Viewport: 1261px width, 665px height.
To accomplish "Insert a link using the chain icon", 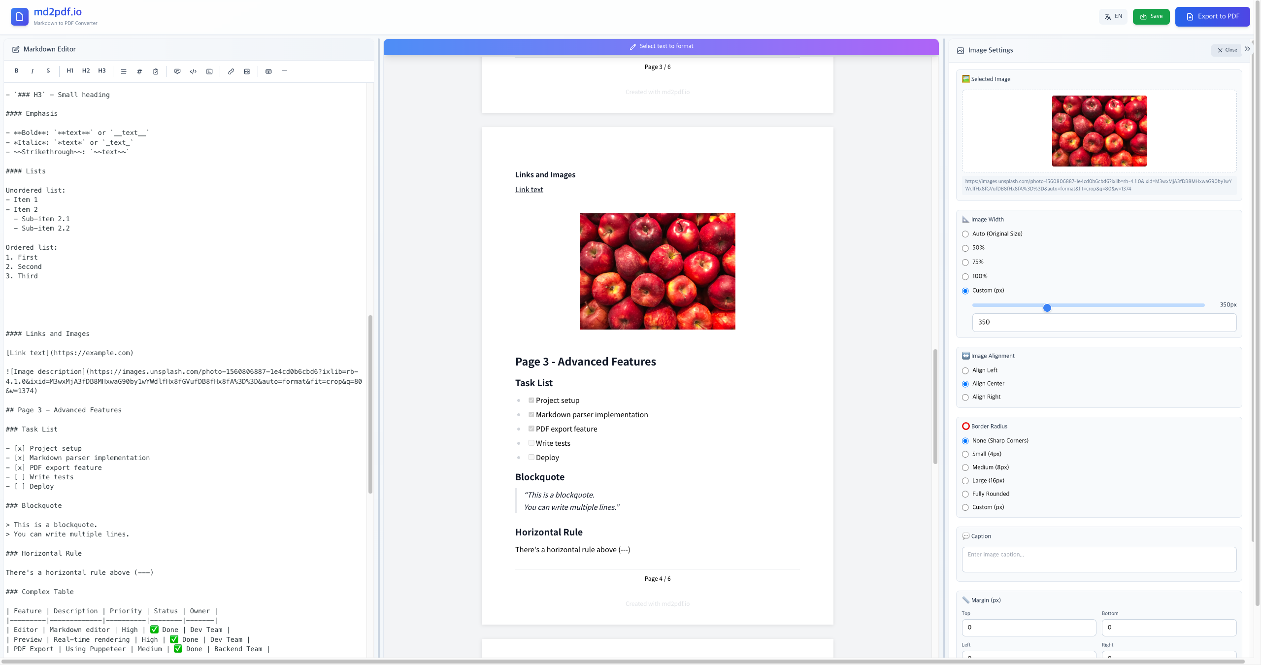I will pyautogui.click(x=231, y=71).
